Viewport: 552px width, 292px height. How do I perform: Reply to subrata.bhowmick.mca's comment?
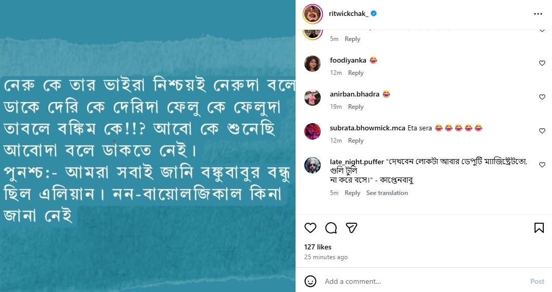point(356,141)
